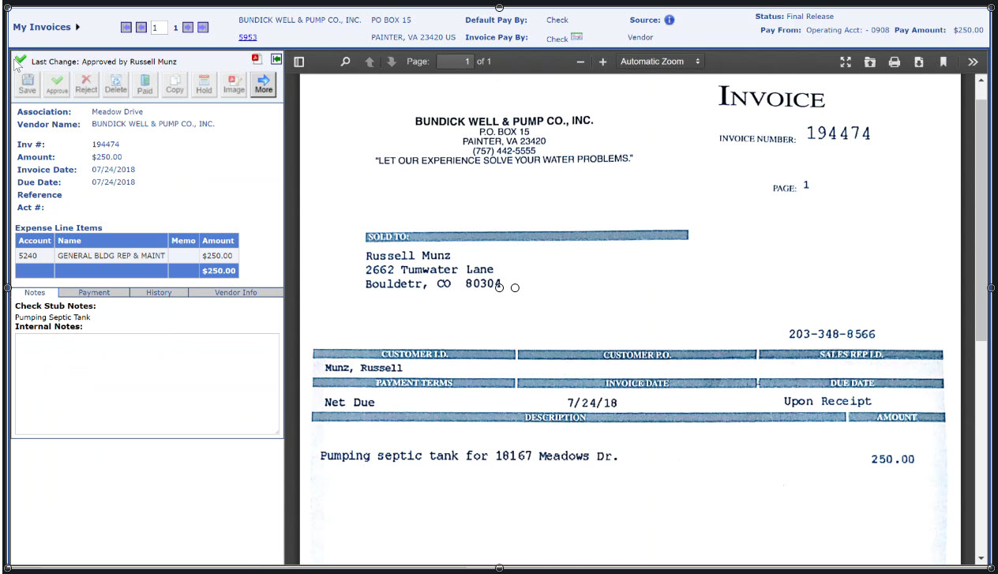998x574 pixels.
Task: Click the Reject invoice icon
Action: 86,84
